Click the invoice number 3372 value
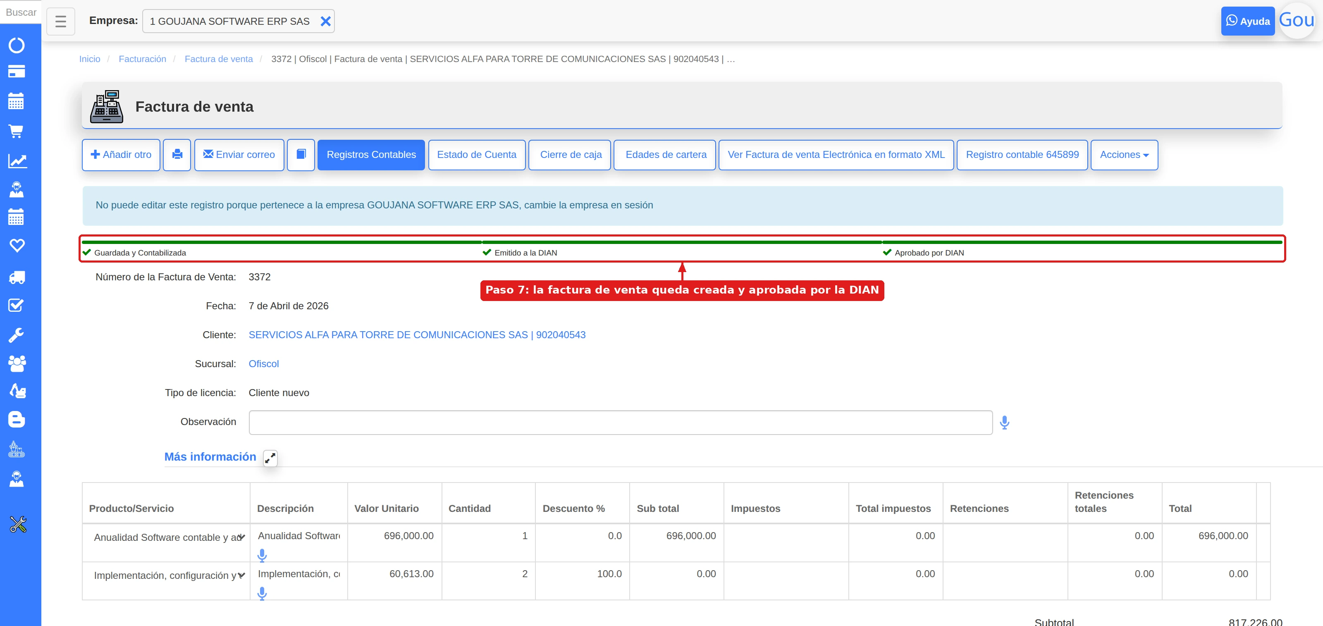Image resolution: width=1323 pixels, height=626 pixels. point(259,277)
